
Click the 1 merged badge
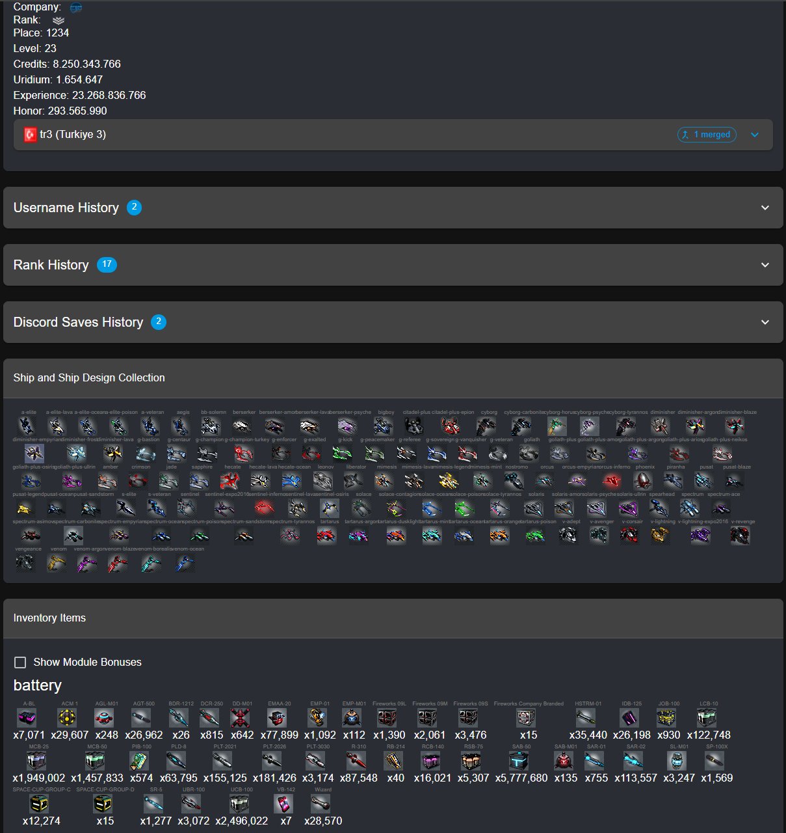(x=707, y=135)
